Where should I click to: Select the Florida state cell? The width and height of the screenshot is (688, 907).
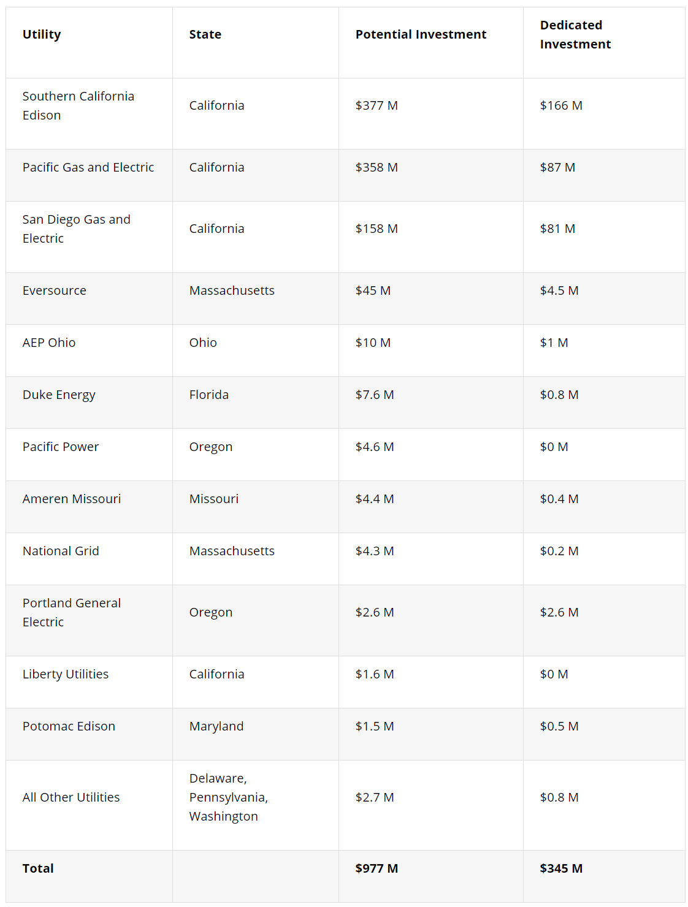coord(208,395)
